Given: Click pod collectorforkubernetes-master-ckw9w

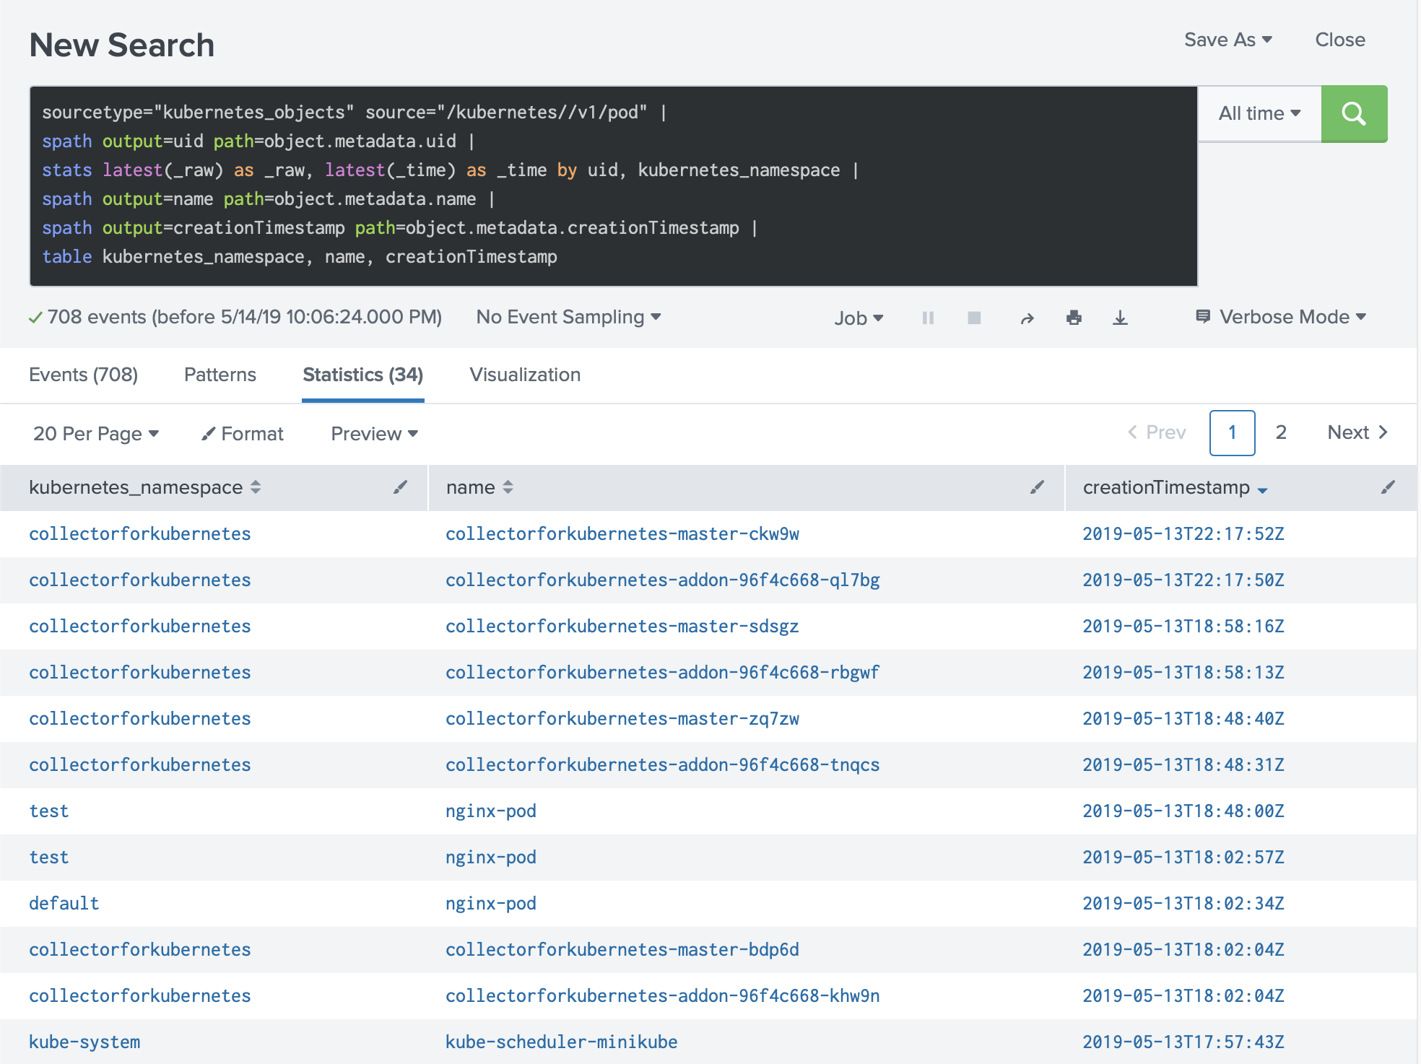Looking at the screenshot, I should click(622, 533).
